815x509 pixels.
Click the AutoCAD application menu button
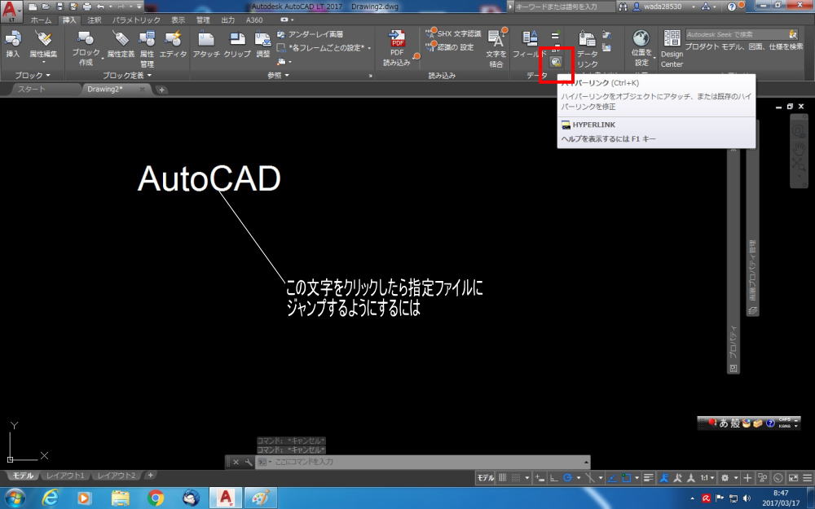[x=11, y=11]
